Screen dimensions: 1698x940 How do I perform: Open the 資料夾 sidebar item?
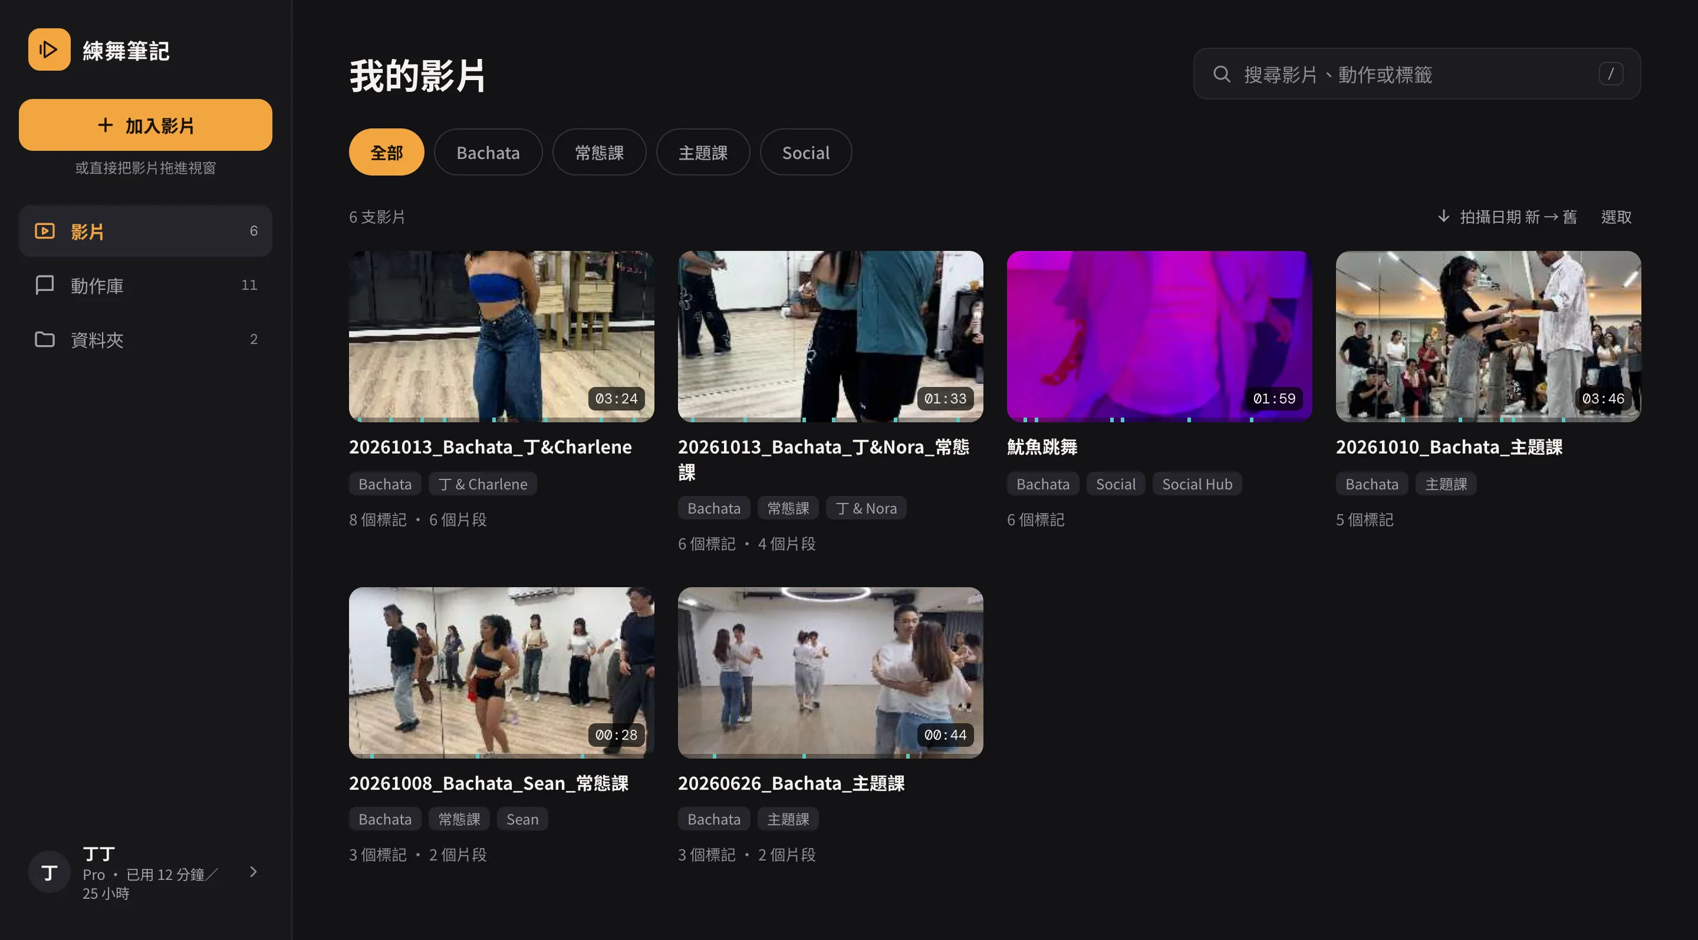pos(146,339)
